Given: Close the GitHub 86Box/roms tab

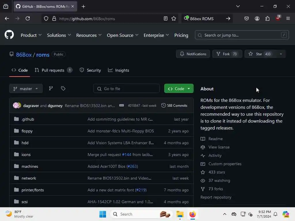Looking at the screenshot, I should 73,6.
